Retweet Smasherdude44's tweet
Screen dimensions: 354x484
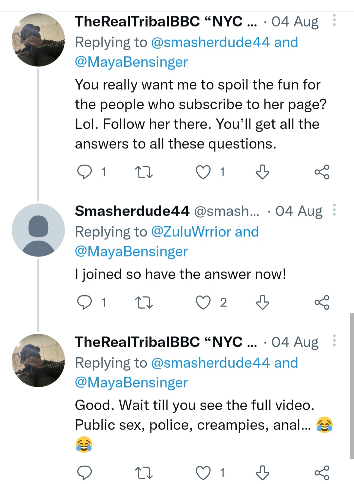[144, 302]
